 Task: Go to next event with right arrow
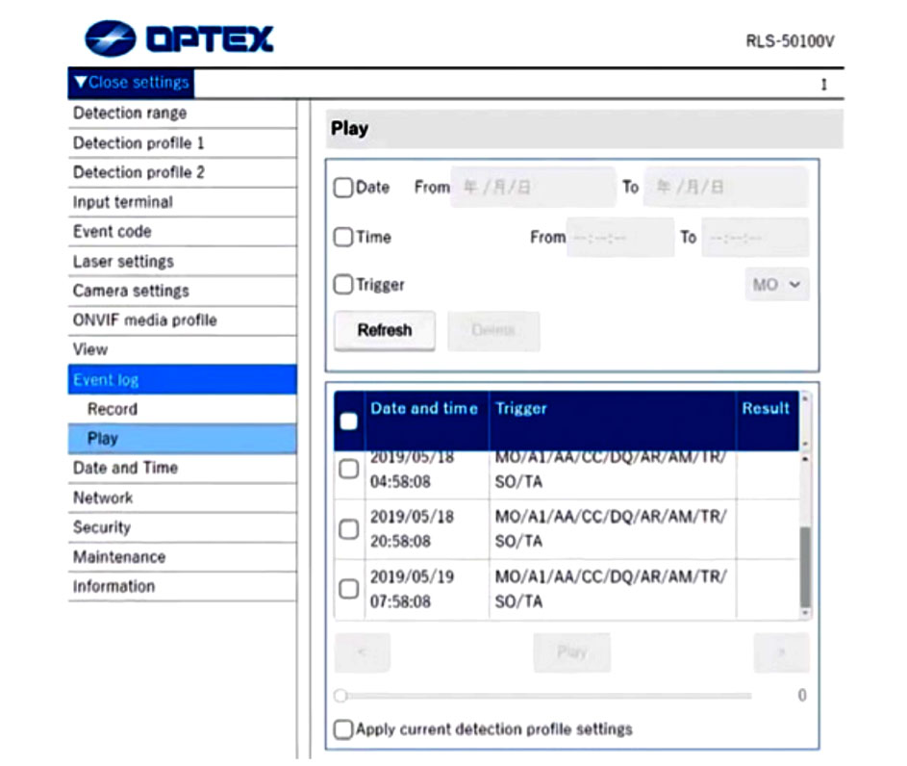(781, 652)
